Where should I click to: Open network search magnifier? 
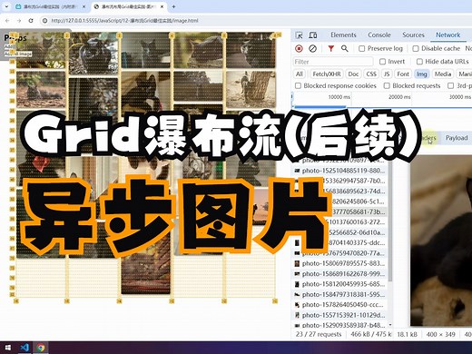(345, 48)
